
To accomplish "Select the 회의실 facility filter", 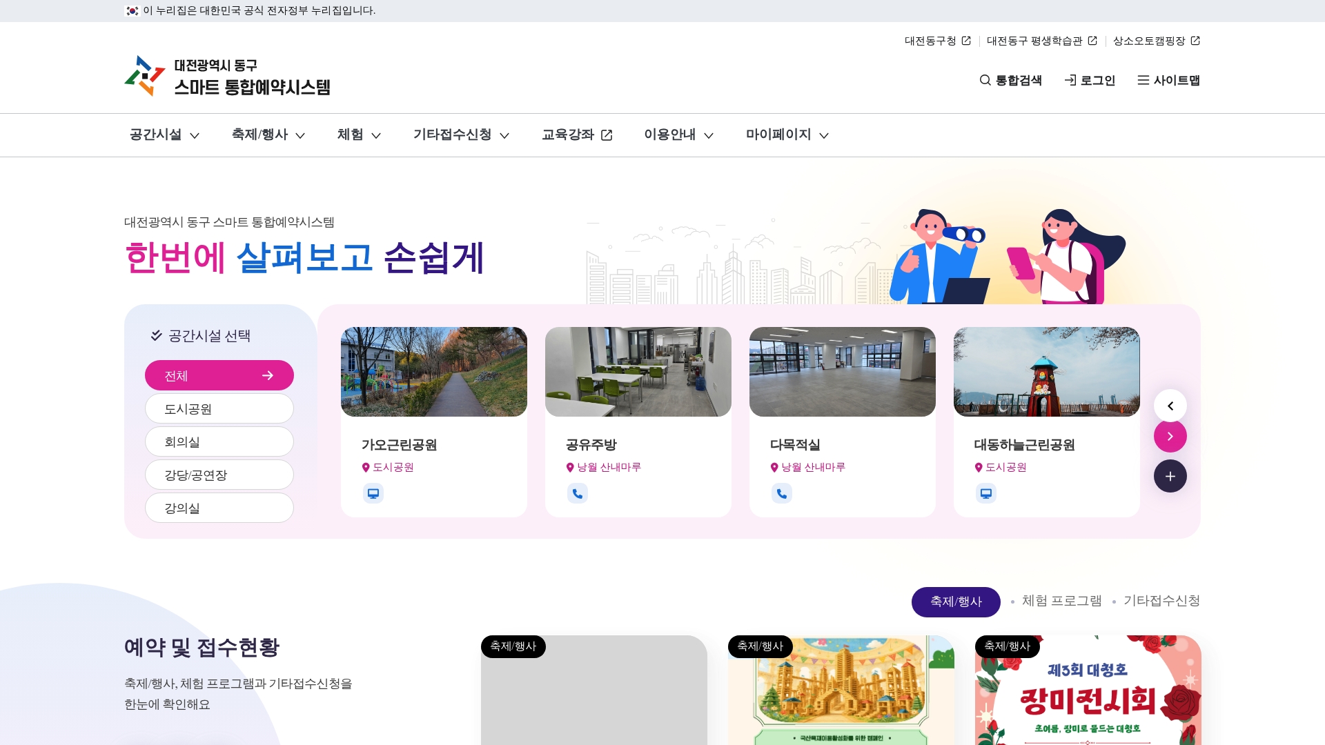I will 219,441.
